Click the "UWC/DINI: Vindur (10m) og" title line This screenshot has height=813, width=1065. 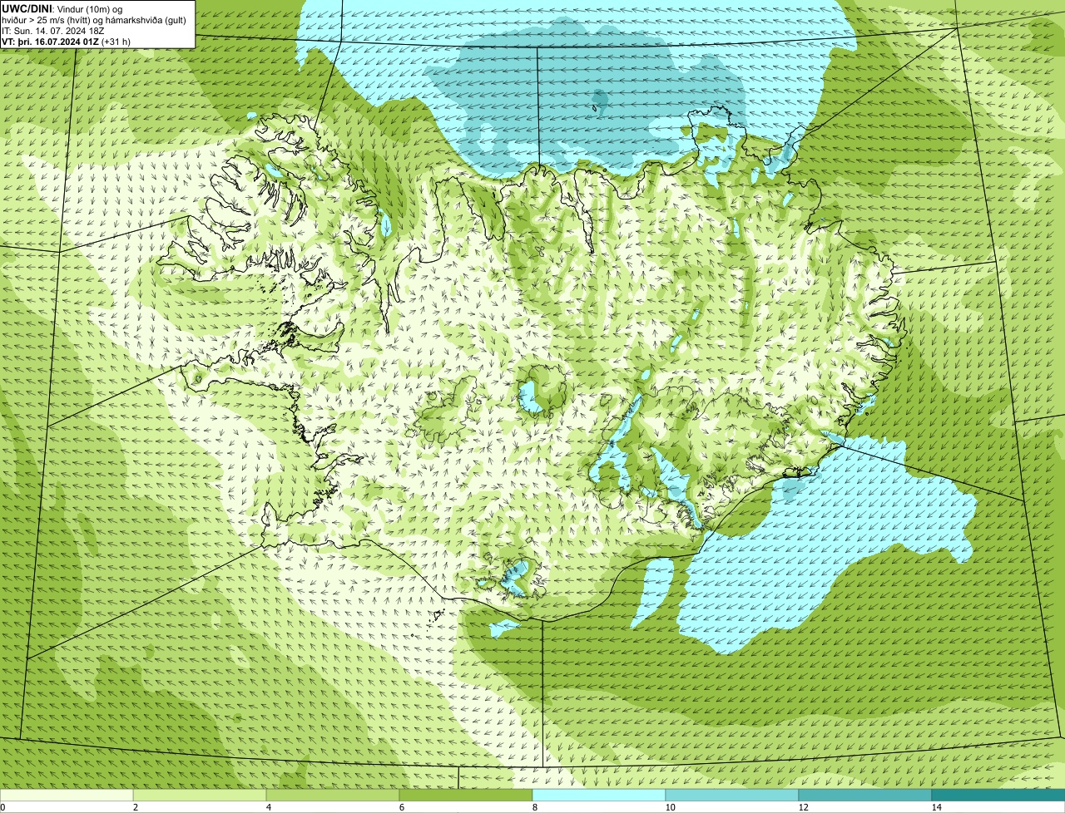pos(62,8)
